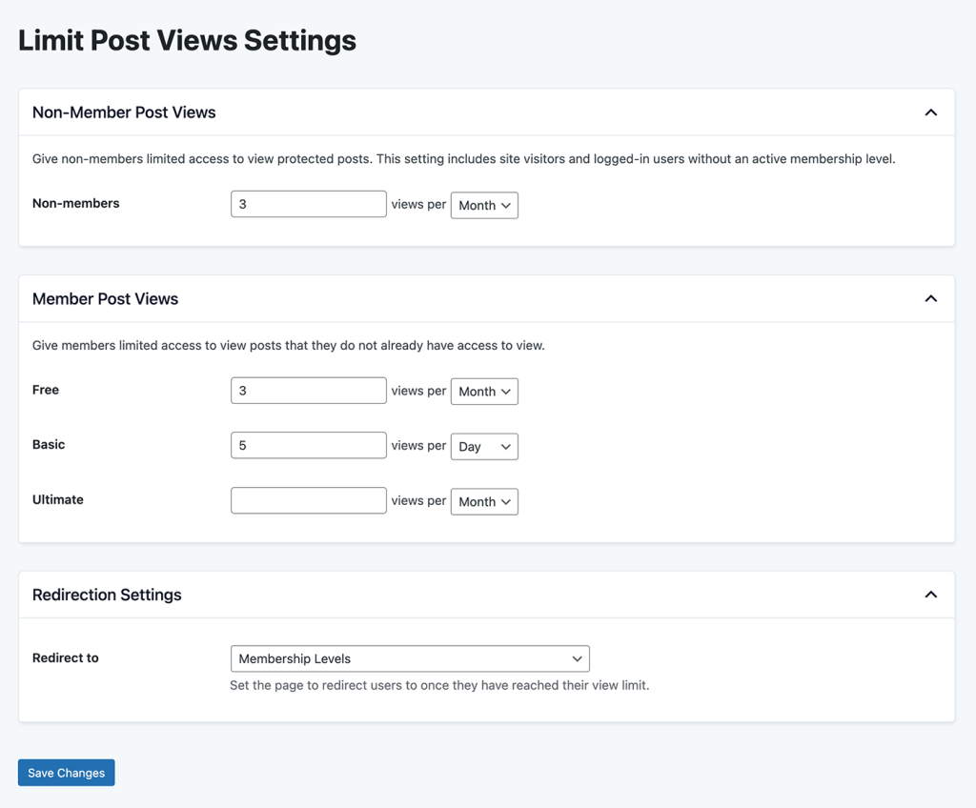
Task: Collapse the Redirection Settings section chevron
Action: (931, 594)
